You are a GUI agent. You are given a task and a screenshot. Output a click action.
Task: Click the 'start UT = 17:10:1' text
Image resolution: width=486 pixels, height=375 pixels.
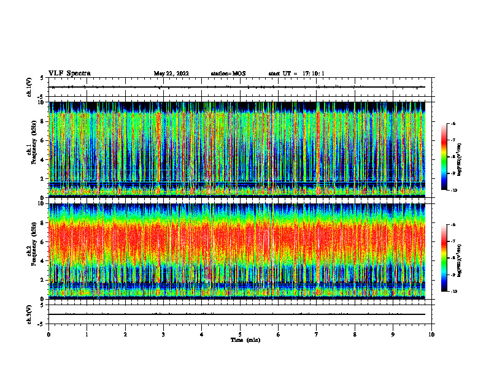296,74
